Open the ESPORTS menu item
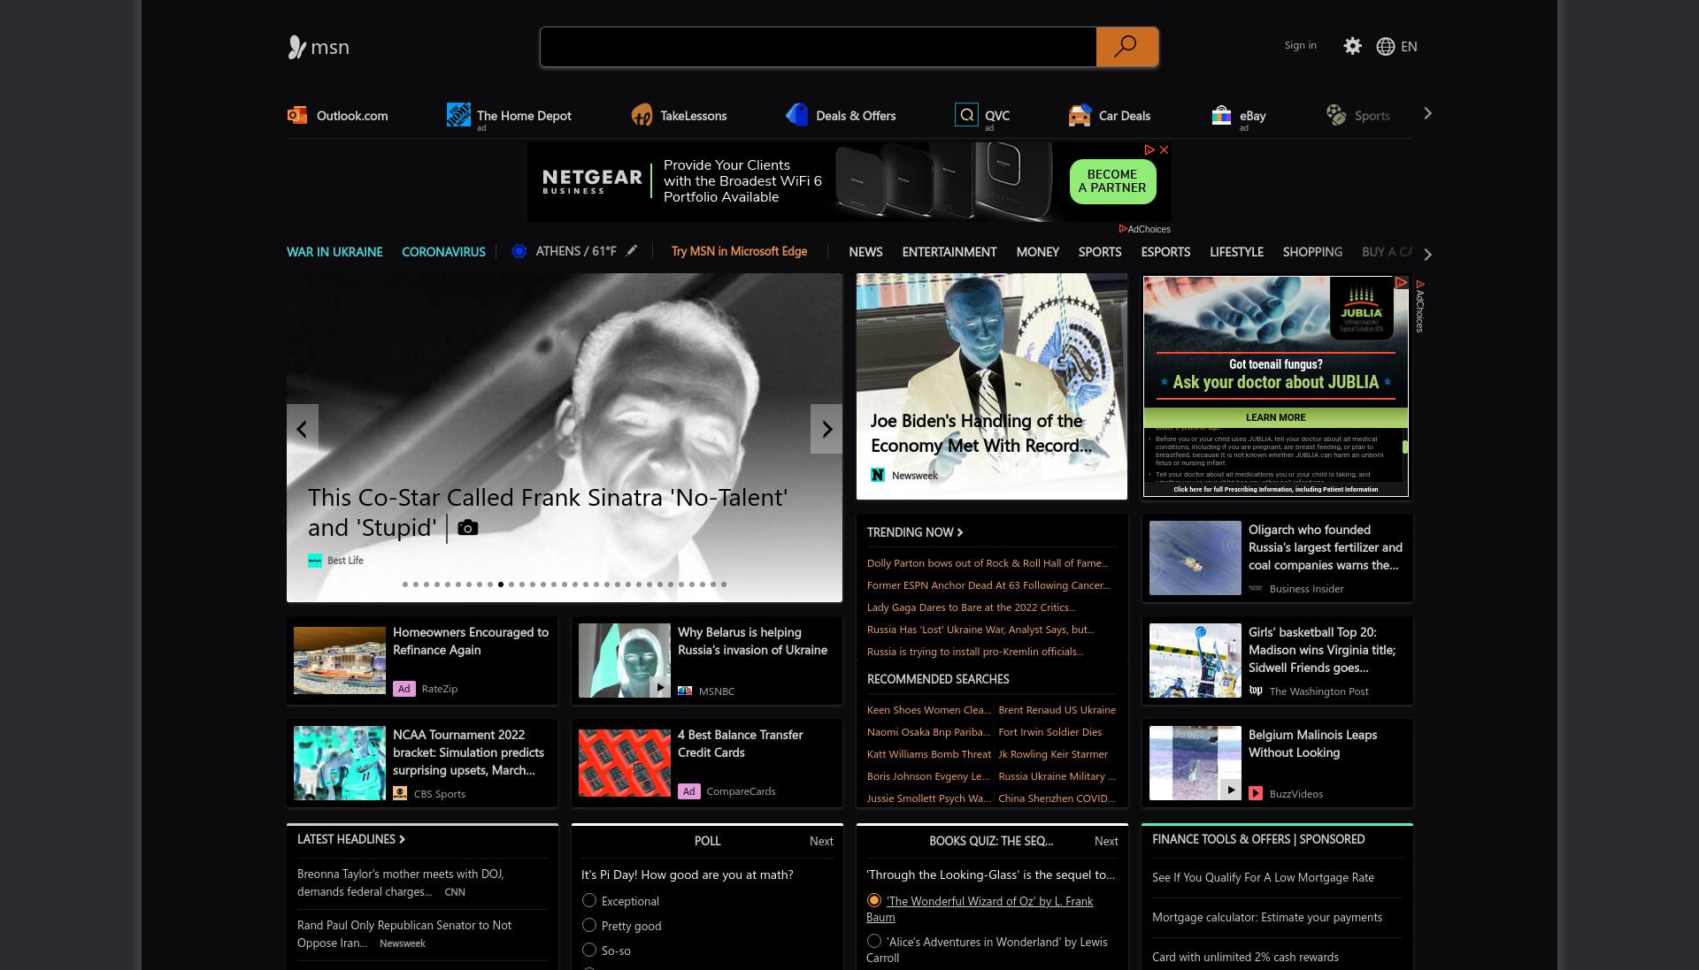This screenshot has height=970, width=1699. click(1165, 252)
